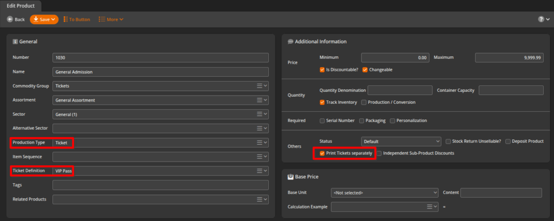
Task: Click the help question mark icon
Action: coord(540,19)
